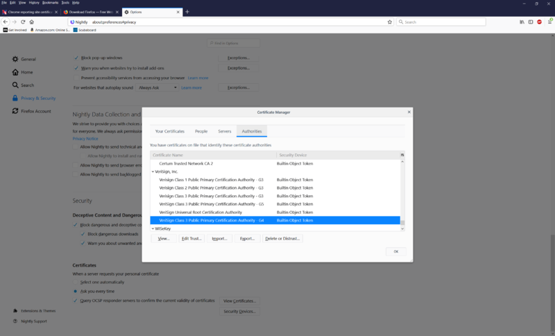
Task: Collapse the WISeKey tree group
Action: tap(153, 228)
